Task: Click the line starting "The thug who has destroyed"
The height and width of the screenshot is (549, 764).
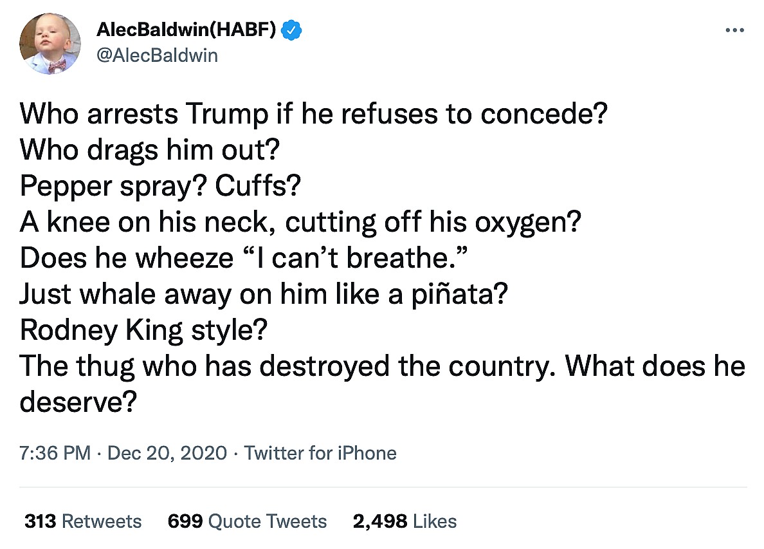Action: pyautogui.click(x=382, y=366)
